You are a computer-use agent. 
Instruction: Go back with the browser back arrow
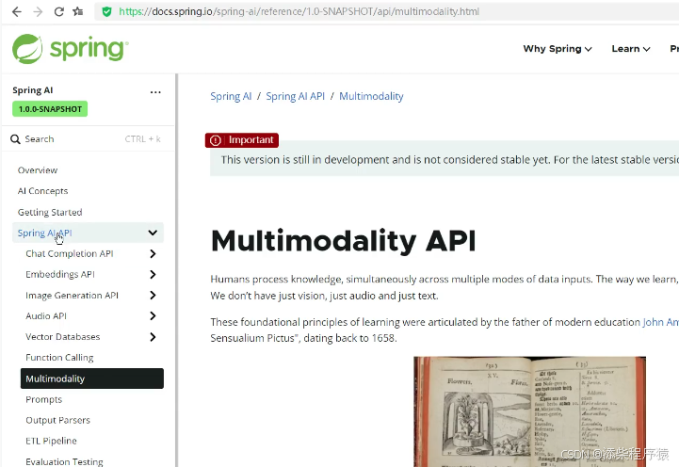[x=16, y=11]
